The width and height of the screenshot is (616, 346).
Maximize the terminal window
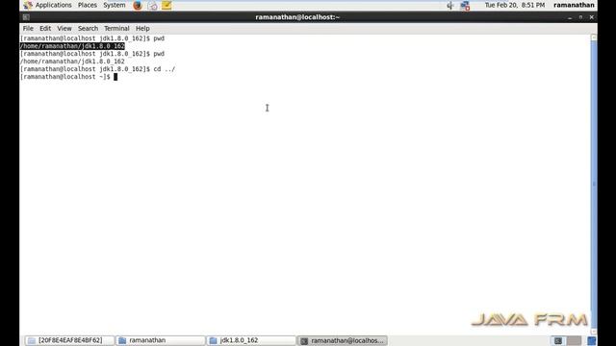pyautogui.click(x=580, y=17)
